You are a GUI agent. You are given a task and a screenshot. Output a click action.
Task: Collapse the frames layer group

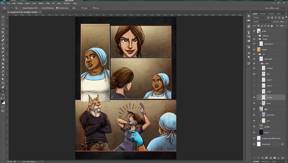pyautogui.click(x=257, y=39)
